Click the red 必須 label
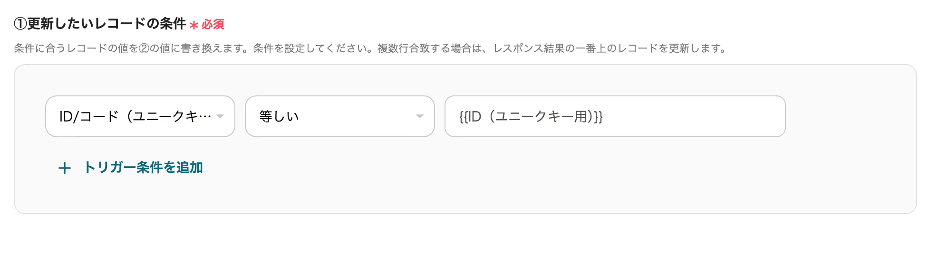This screenshot has width=948, height=262. click(x=213, y=24)
